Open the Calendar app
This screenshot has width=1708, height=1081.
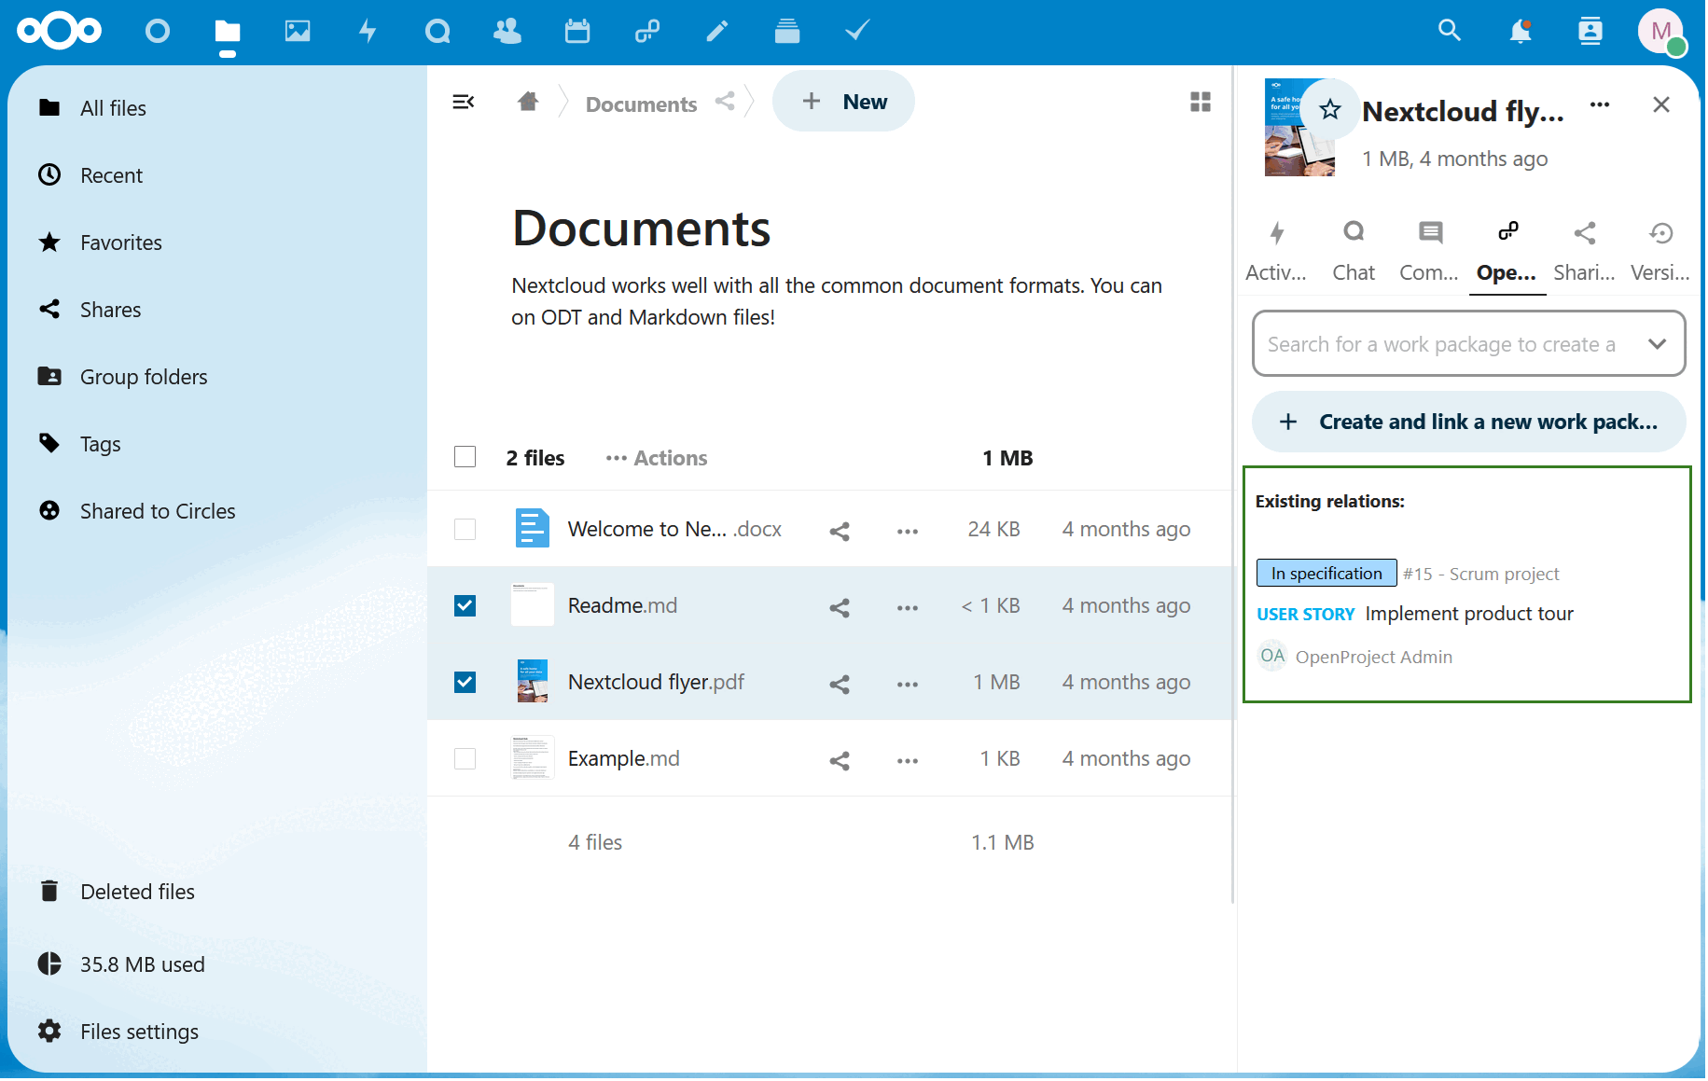click(577, 31)
